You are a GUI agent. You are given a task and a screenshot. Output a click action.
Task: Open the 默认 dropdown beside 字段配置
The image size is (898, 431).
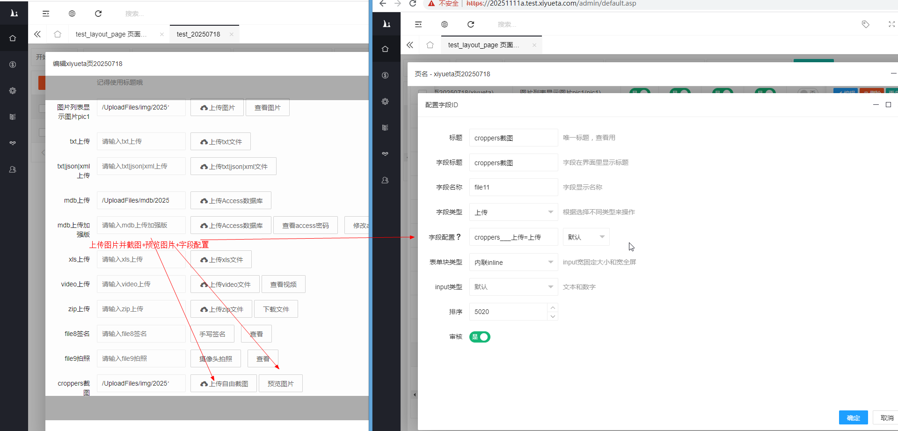click(586, 237)
